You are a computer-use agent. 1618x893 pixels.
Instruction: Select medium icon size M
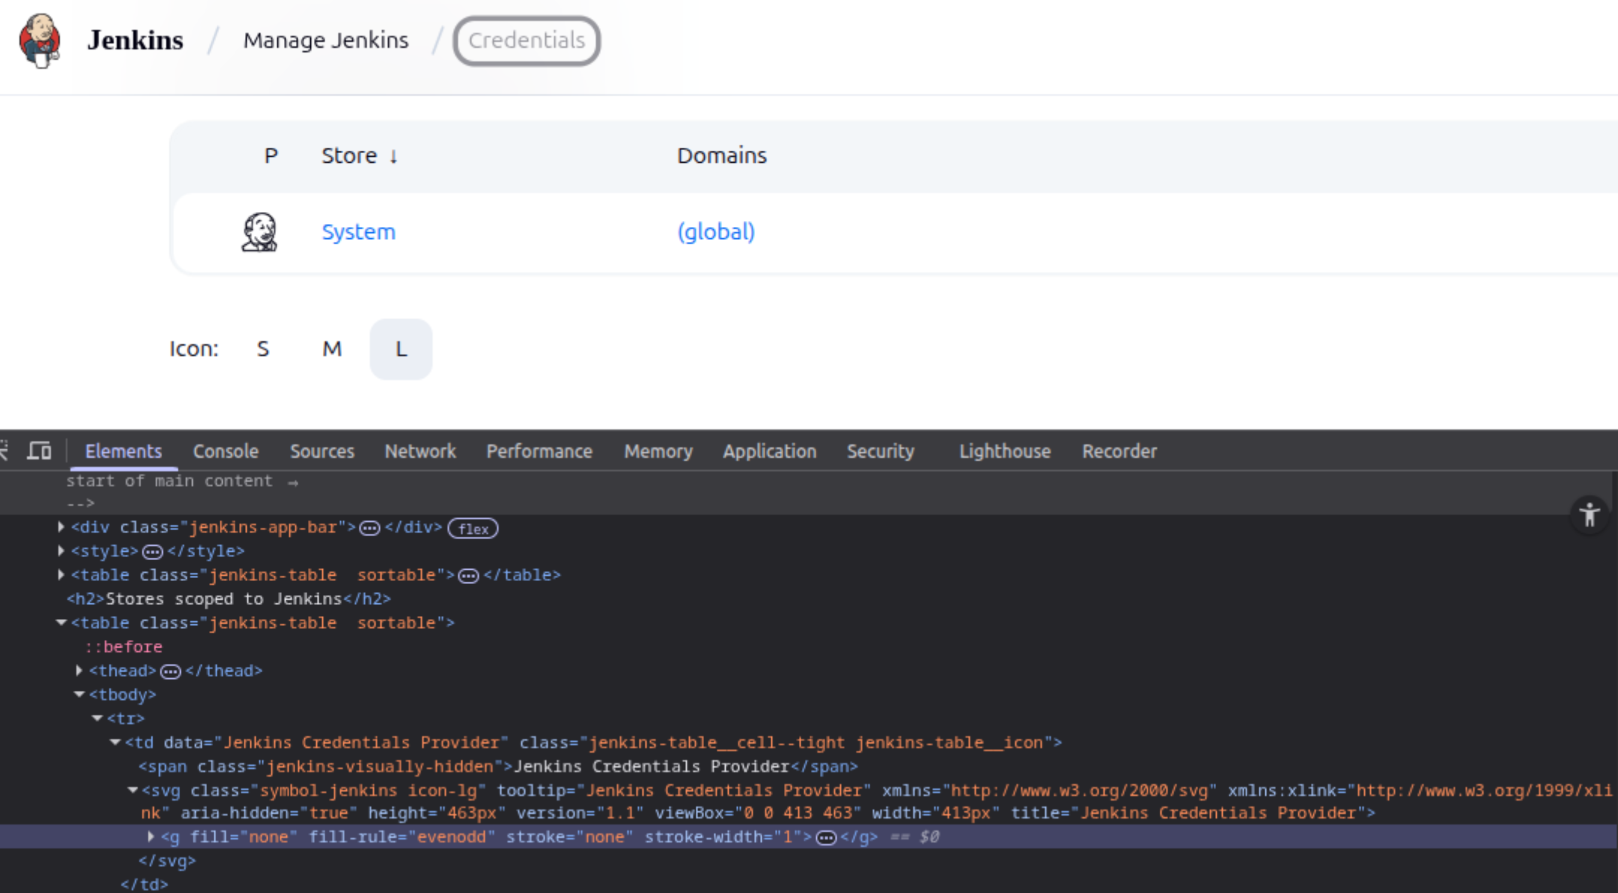click(x=332, y=348)
